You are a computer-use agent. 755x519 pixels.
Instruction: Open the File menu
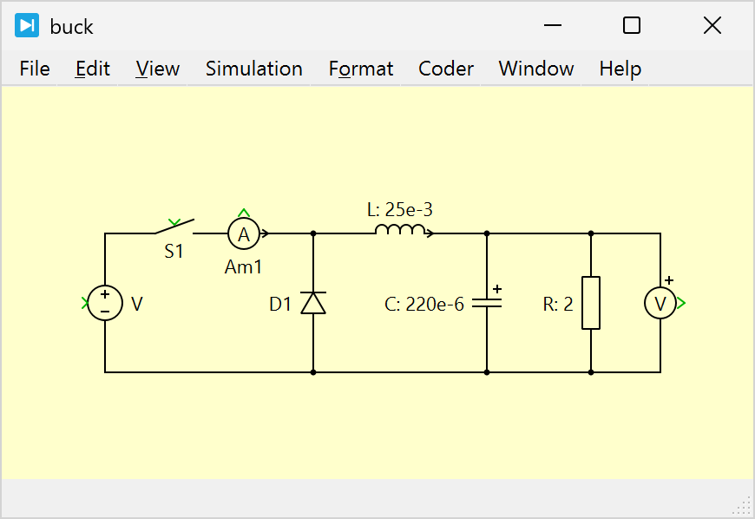pos(35,69)
